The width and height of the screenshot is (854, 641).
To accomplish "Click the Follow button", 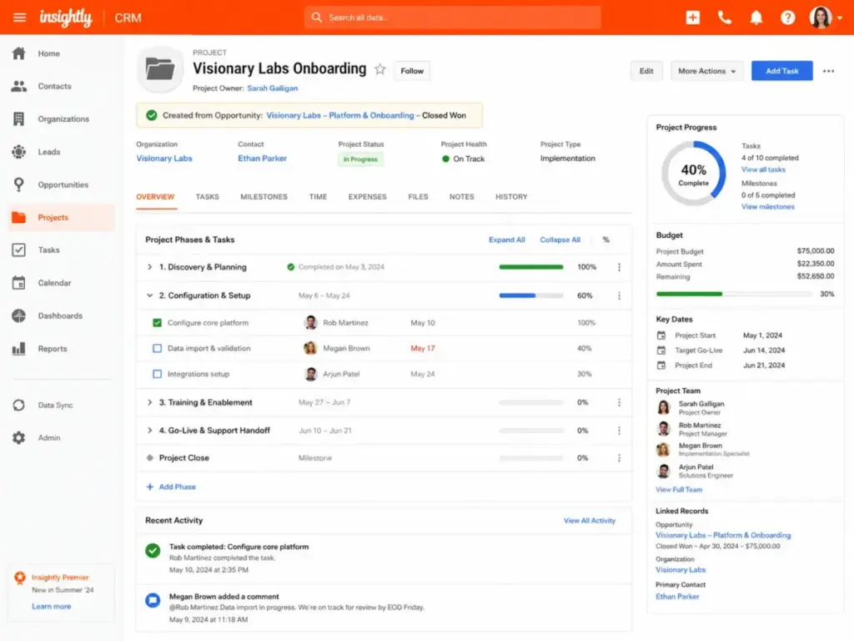I will tap(412, 71).
